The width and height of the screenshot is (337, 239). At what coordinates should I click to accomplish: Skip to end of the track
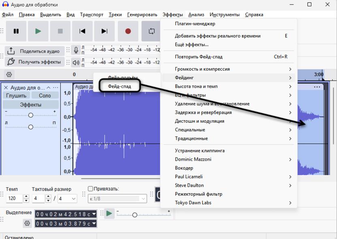(x=105, y=31)
